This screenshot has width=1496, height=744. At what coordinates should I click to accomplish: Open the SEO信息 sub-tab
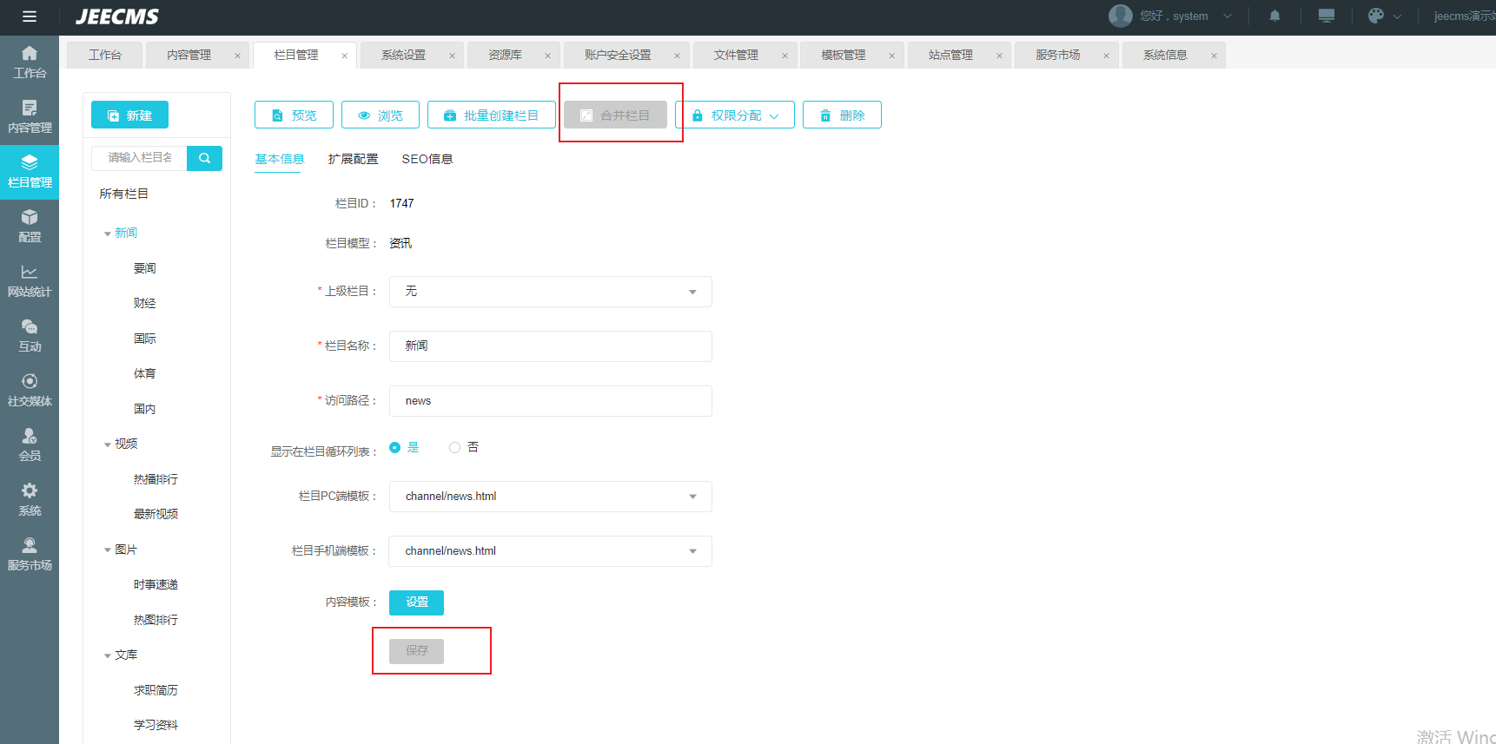click(427, 159)
